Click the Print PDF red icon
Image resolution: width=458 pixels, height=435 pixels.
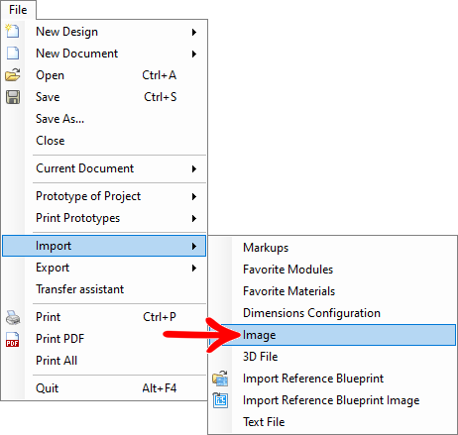(13, 339)
